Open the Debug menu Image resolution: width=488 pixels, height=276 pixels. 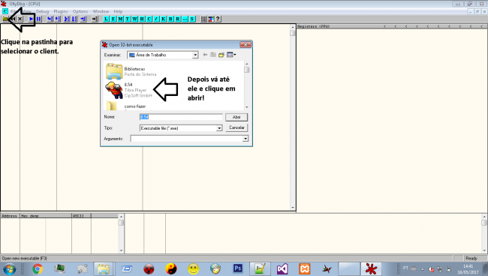pyautogui.click(x=42, y=11)
